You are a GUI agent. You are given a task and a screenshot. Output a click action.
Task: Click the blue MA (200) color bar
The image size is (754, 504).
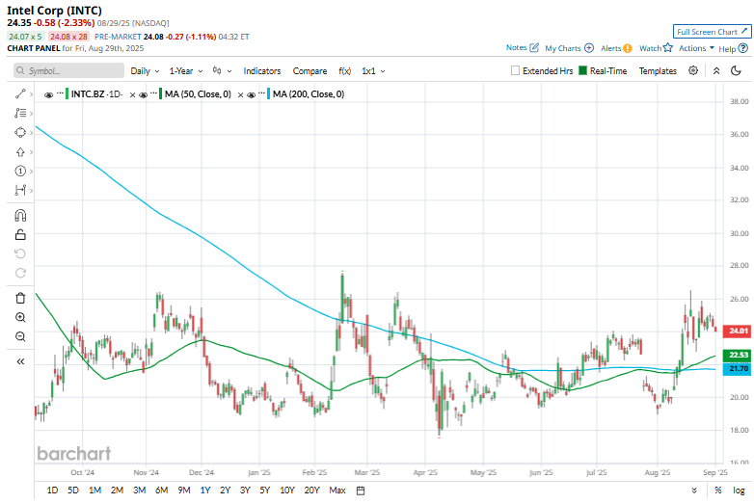click(x=269, y=93)
